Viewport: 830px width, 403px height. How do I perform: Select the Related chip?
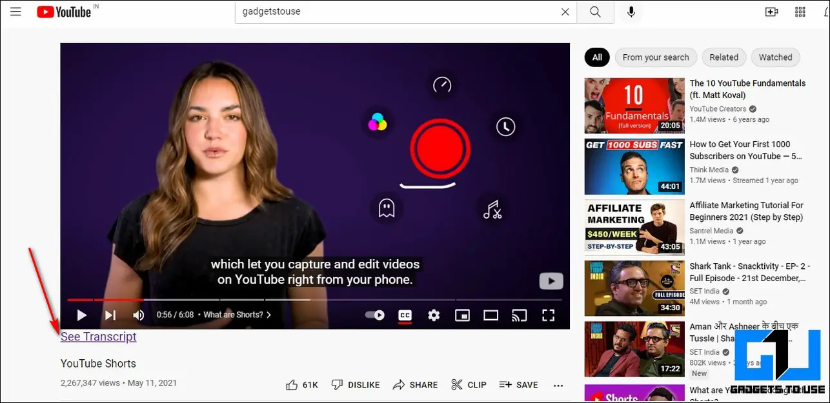click(x=724, y=57)
